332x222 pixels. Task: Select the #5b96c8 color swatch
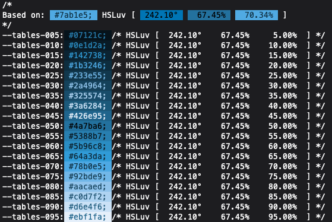pos(88,147)
